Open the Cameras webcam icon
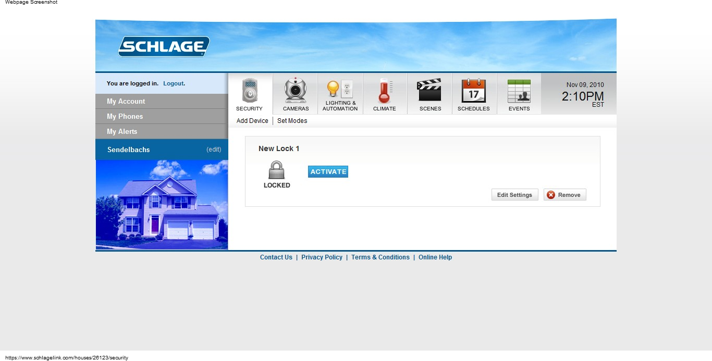 [x=296, y=91]
